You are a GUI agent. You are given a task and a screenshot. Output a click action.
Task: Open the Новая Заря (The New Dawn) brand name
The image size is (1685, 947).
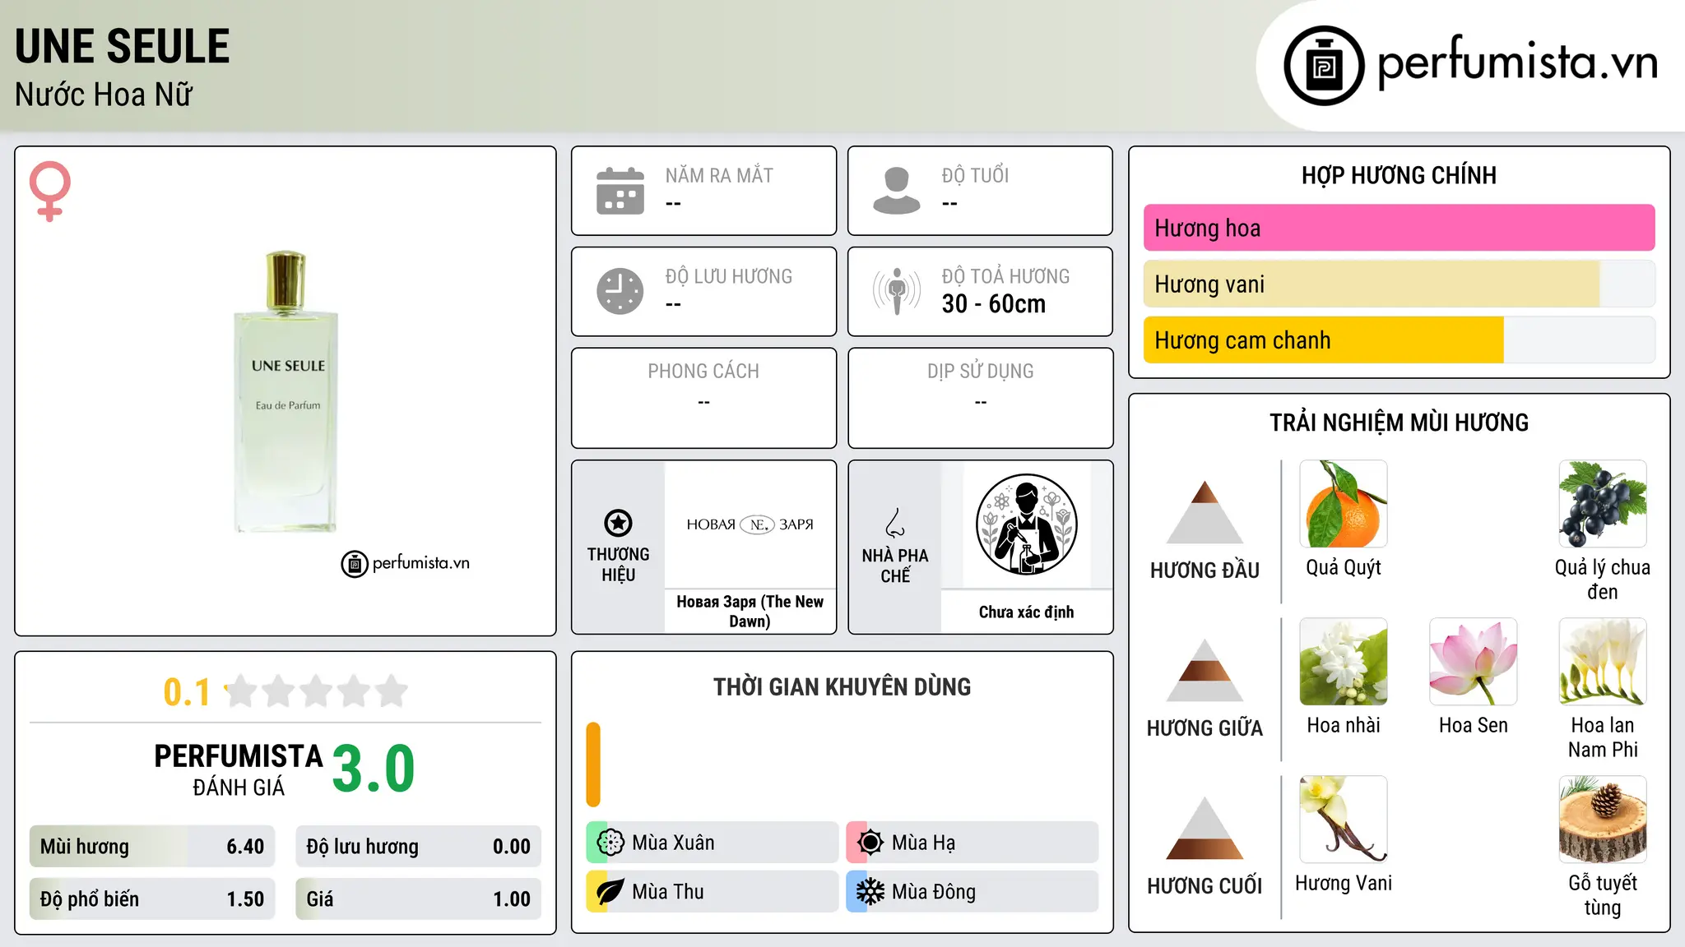[x=750, y=612]
